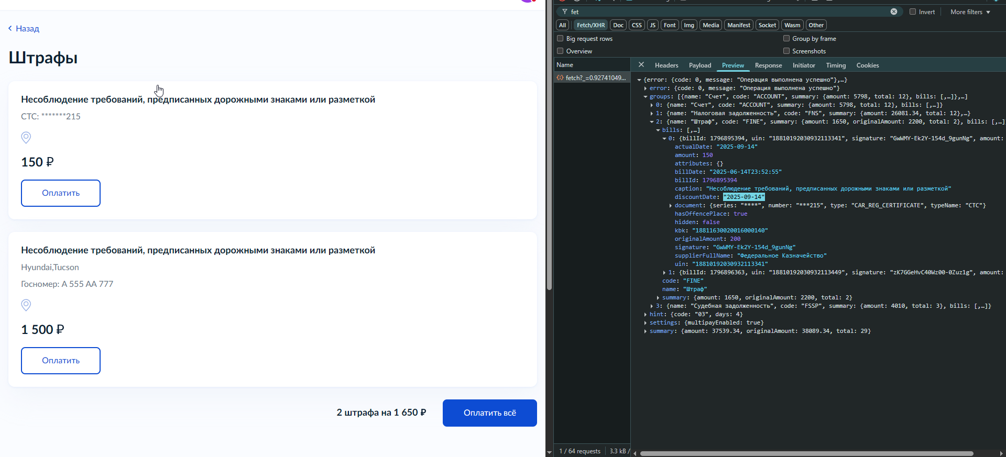Clear the fet filter text
Image resolution: width=1006 pixels, height=457 pixels.
tap(894, 12)
